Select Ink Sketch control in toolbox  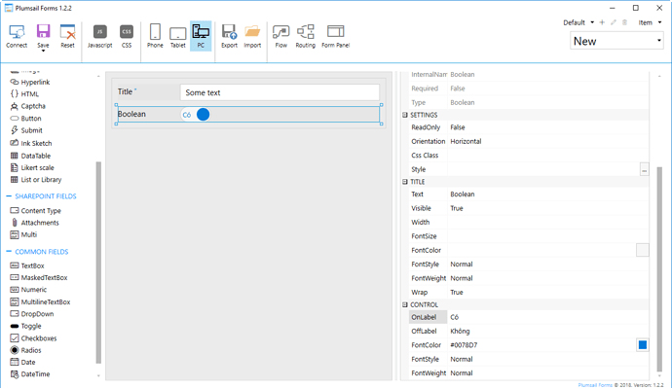point(31,143)
